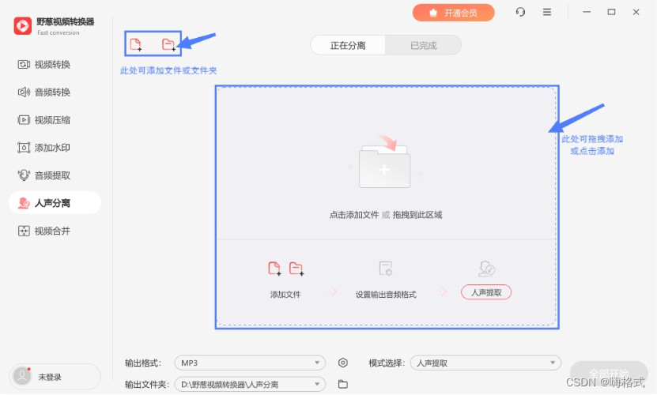
Task: Open 视频压缩 in the sidebar
Action: [44, 120]
